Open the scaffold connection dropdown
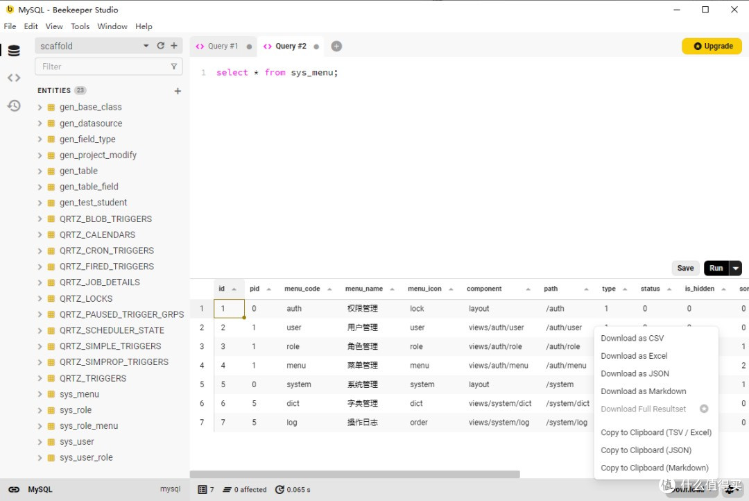The height and width of the screenshot is (501, 749). [x=146, y=44]
